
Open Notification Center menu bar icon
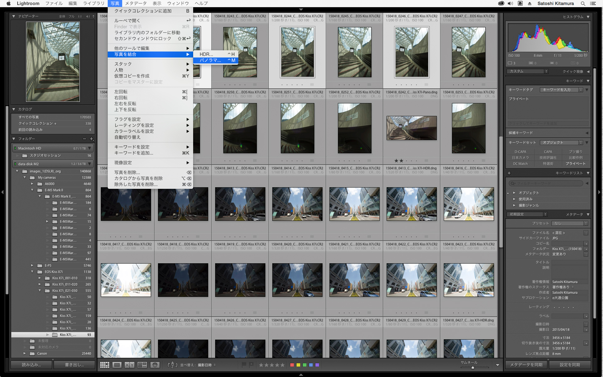coord(593,3)
